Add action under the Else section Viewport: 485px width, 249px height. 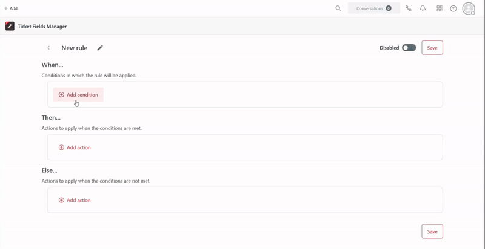pos(75,200)
